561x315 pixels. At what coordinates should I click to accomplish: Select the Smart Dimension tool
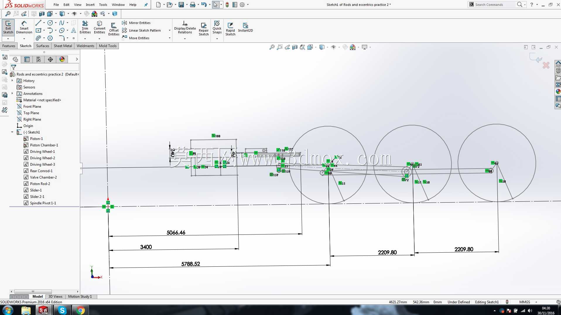[24, 27]
